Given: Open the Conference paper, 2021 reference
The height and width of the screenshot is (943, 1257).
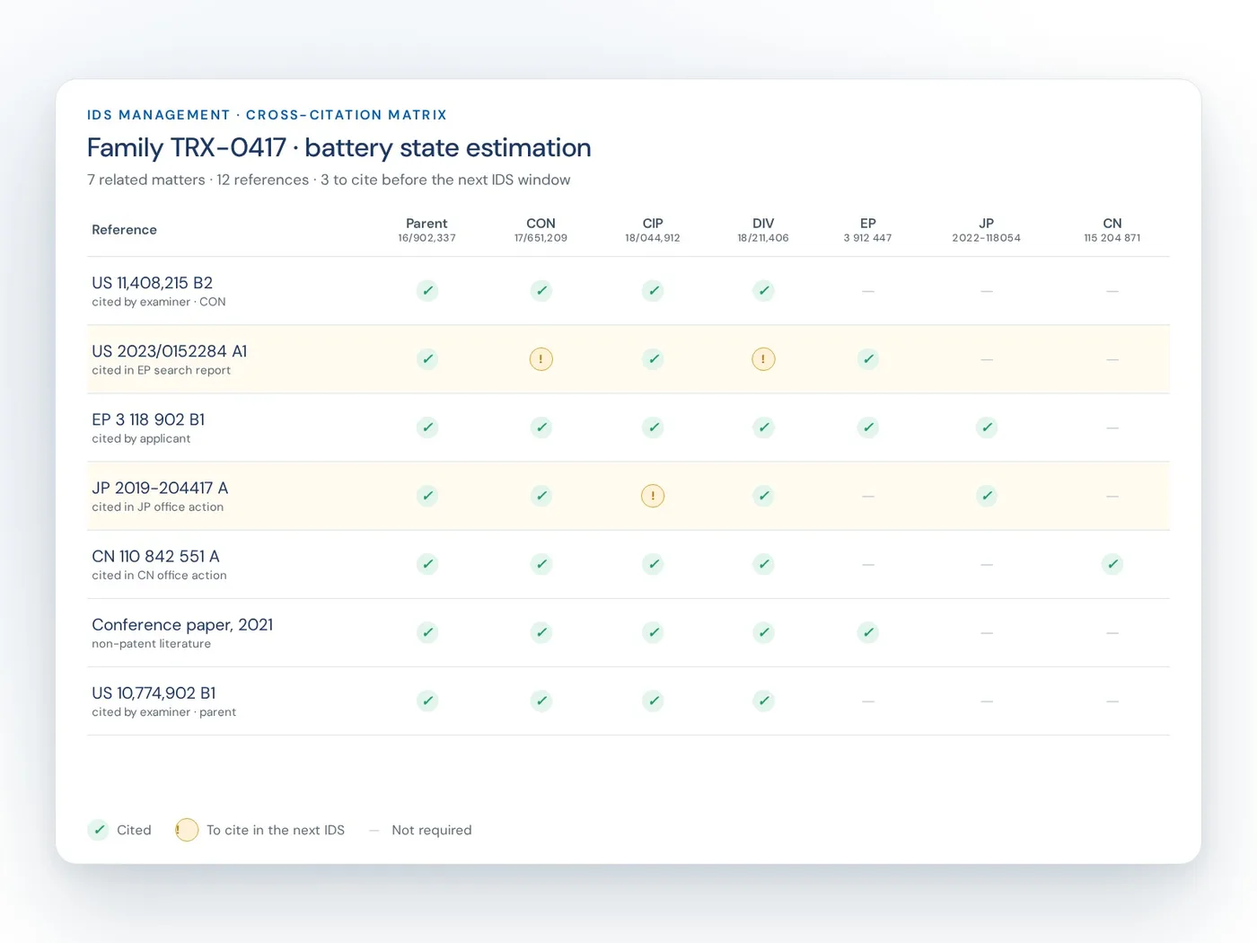Looking at the screenshot, I should coord(182,624).
